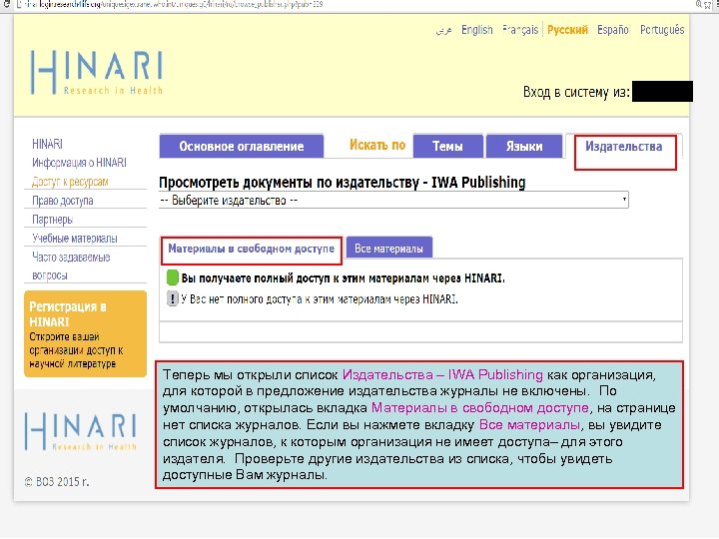Expand the Выберите издательство dropdown
This screenshot has width=719, height=539.
(393, 201)
